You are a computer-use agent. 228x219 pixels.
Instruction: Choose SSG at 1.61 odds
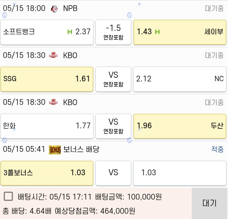47,79
